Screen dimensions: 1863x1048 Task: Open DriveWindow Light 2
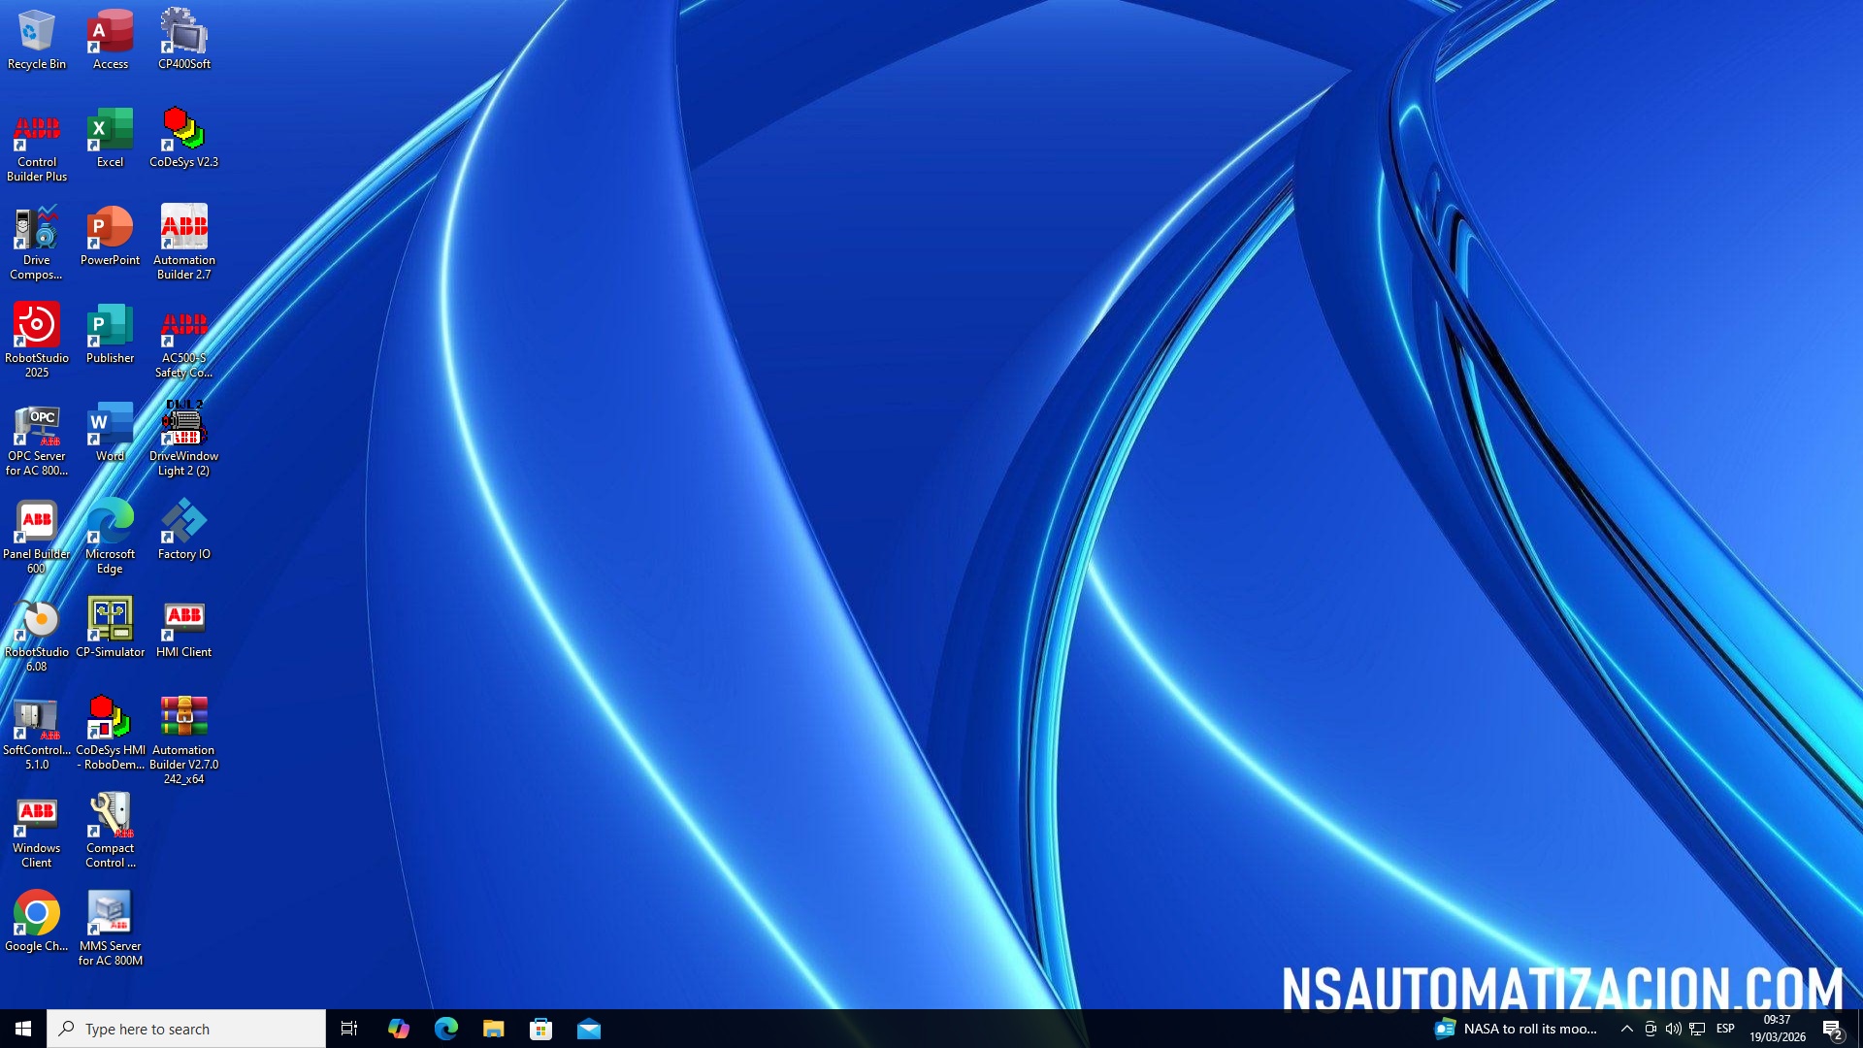[183, 425]
